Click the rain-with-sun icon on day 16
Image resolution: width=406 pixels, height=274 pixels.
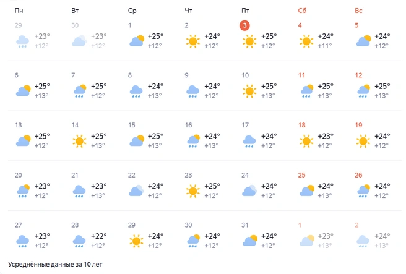193,141
